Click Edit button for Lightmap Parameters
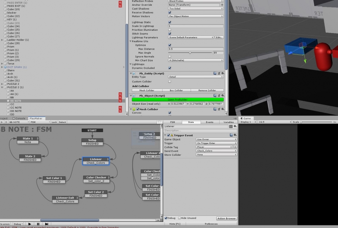The width and height of the screenshot is (338, 228). [219, 37]
